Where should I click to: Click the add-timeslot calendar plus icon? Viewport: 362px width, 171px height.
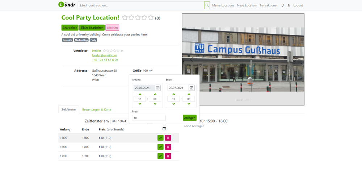coord(164,129)
